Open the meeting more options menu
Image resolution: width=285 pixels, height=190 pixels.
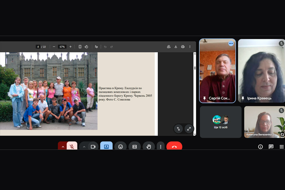(x=161, y=147)
